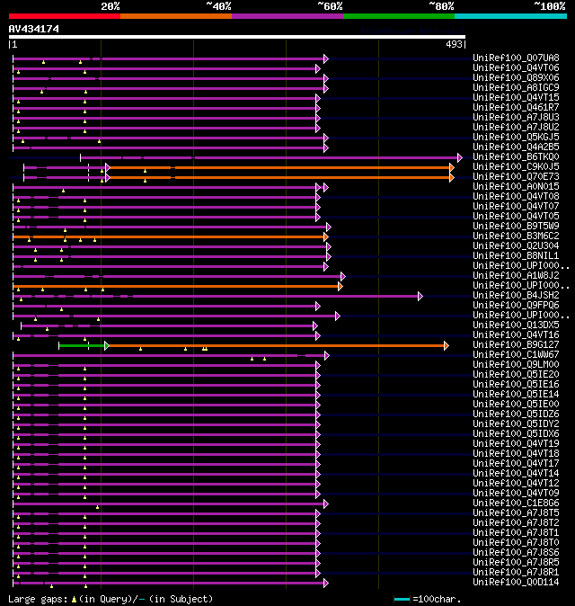
Task: Click the arrowhead ending the Q07UA8 alignment
Action: [326, 58]
